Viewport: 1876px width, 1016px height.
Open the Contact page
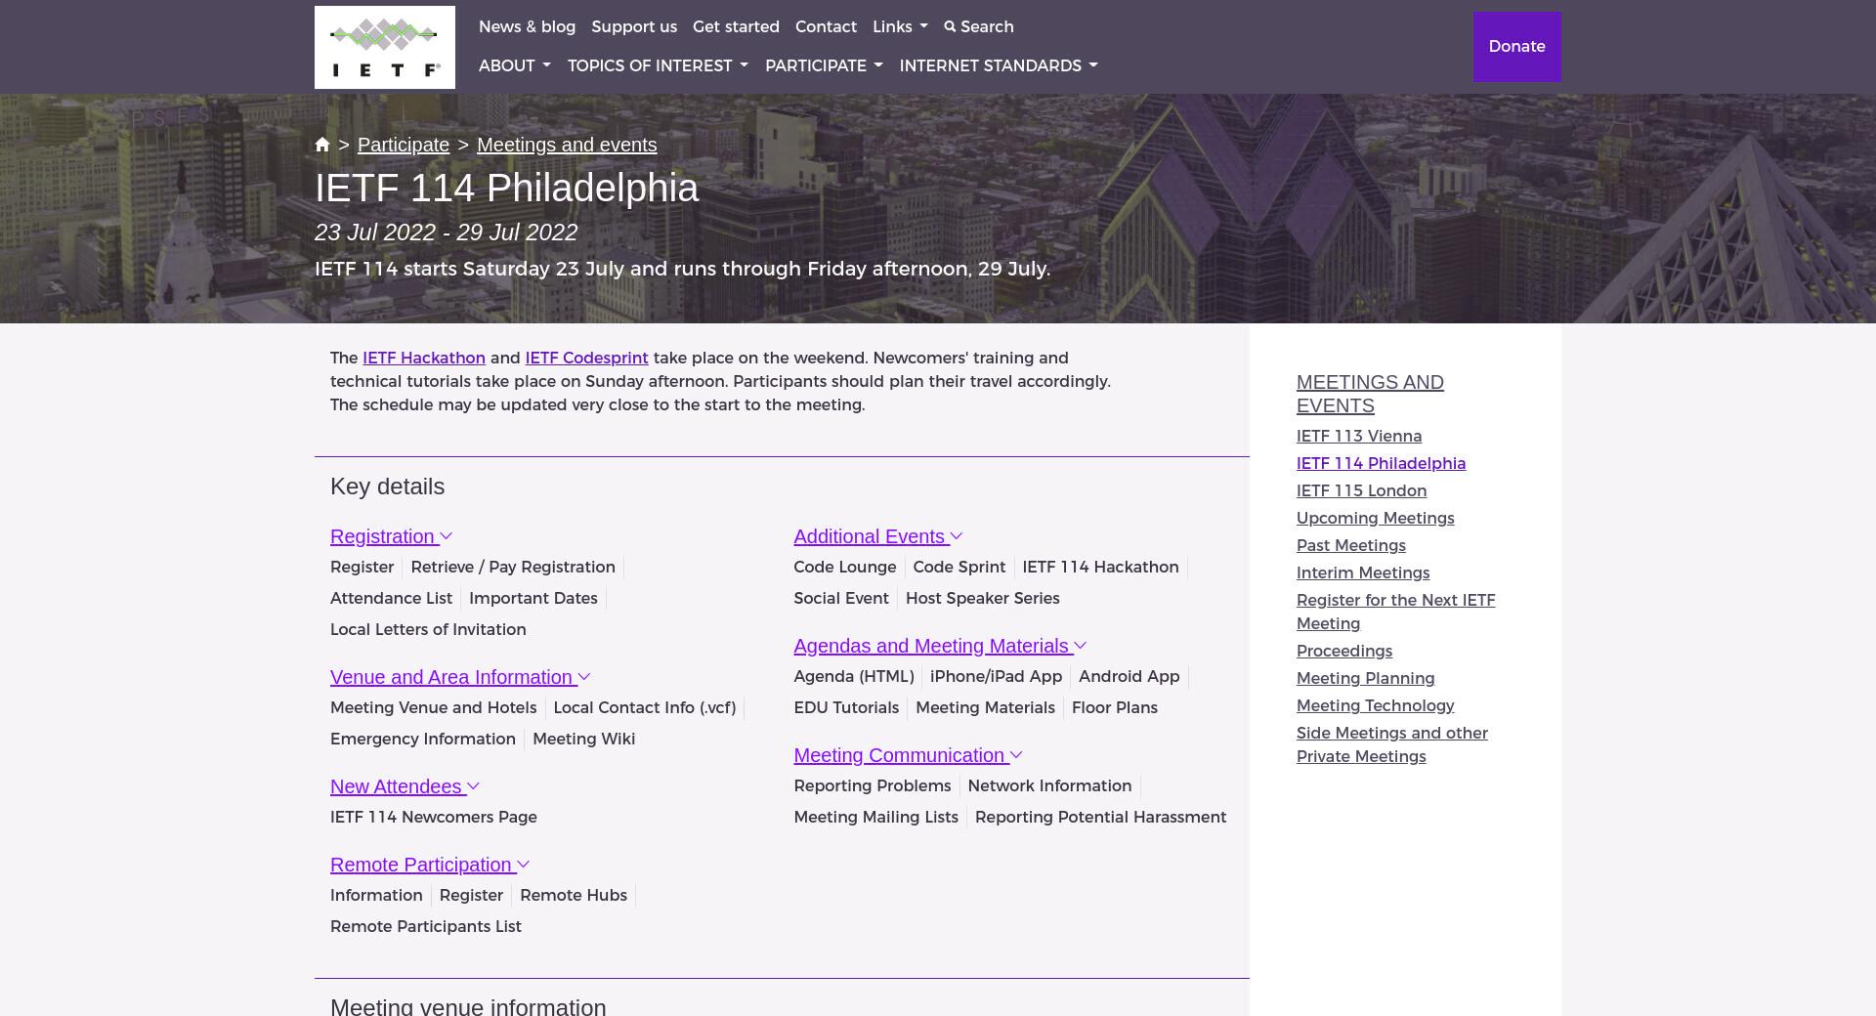(826, 26)
